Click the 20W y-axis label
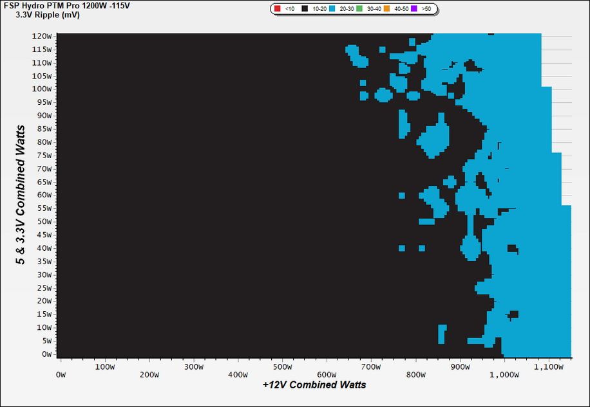590x407 pixels. [x=44, y=301]
